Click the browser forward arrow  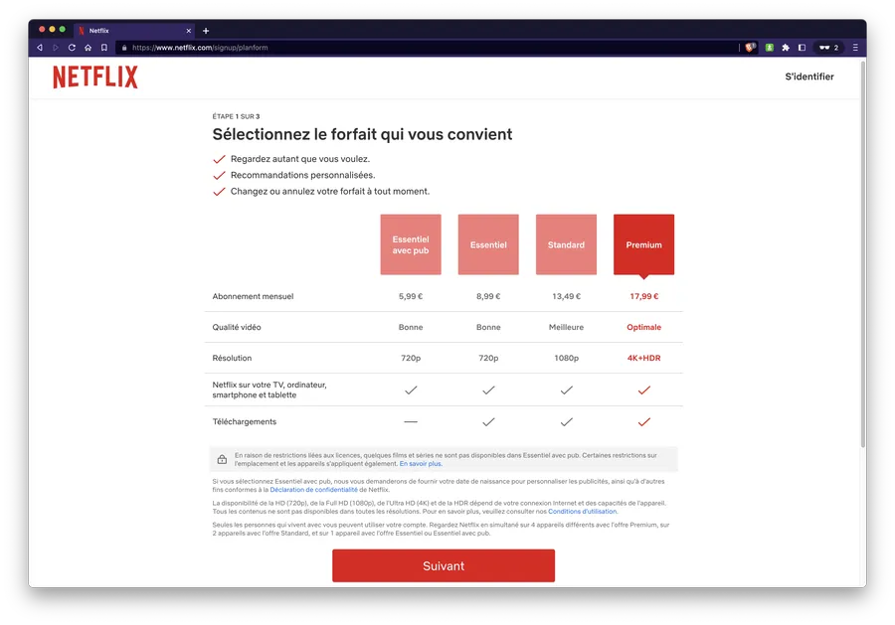click(56, 48)
